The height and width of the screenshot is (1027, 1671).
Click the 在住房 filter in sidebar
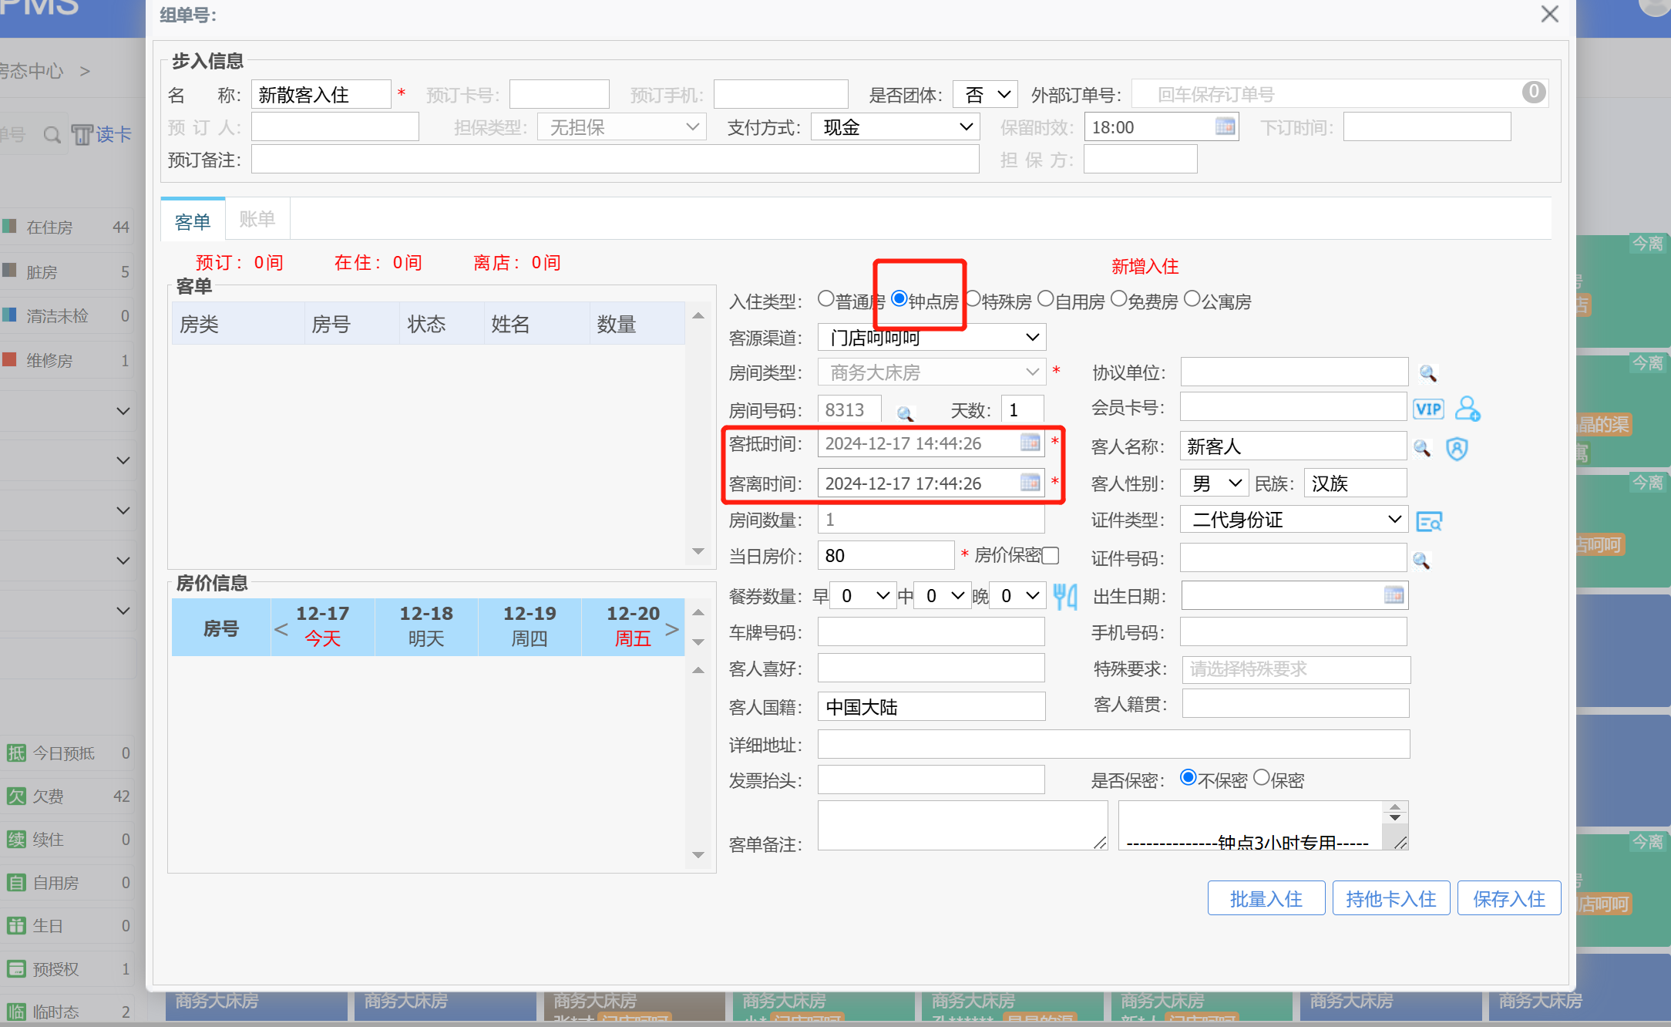coord(67,227)
